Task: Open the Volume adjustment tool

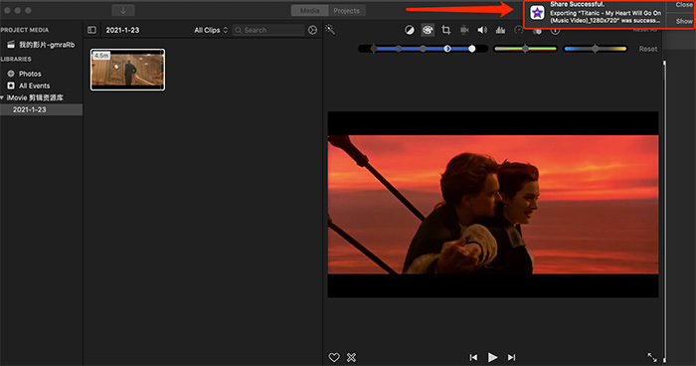Action: (482, 30)
